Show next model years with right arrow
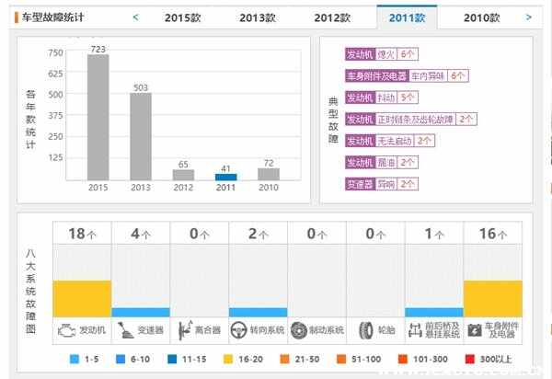 (528, 17)
